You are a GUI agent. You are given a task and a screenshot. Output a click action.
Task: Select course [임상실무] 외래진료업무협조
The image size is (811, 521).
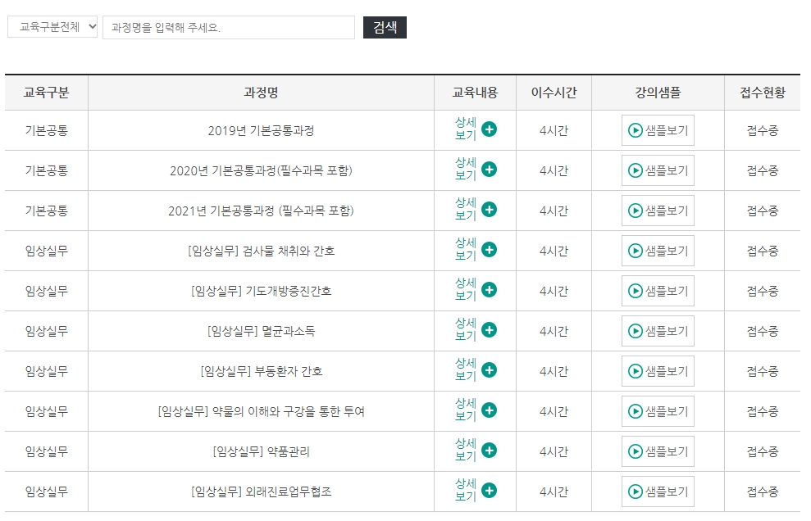coord(261,492)
